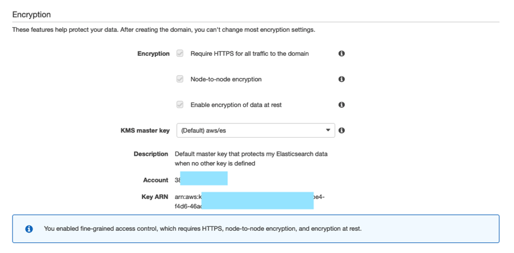The width and height of the screenshot is (514, 253).
Task: Click the Encryption section heading
Action: pyautogui.click(x=31, y=15)
